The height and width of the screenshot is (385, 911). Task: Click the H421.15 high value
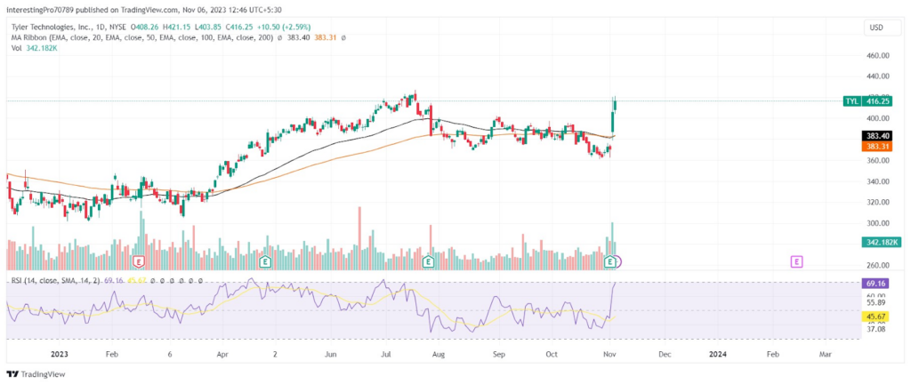coord(175,26)
